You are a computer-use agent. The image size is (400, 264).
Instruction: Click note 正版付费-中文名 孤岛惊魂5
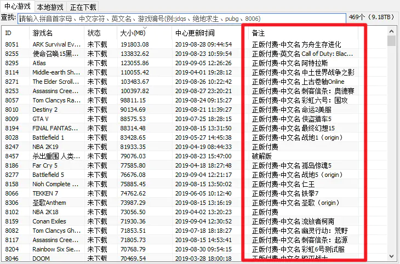[292, 165]
